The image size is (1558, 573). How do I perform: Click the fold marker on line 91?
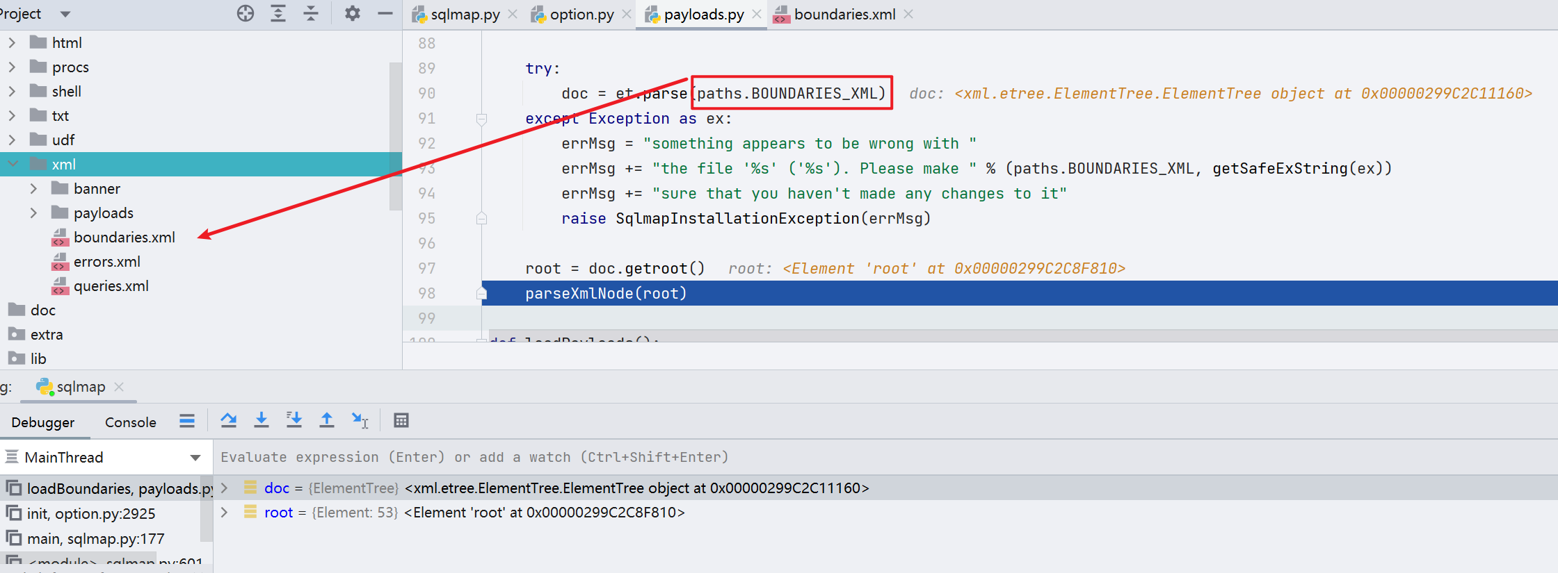coord(481,119)
